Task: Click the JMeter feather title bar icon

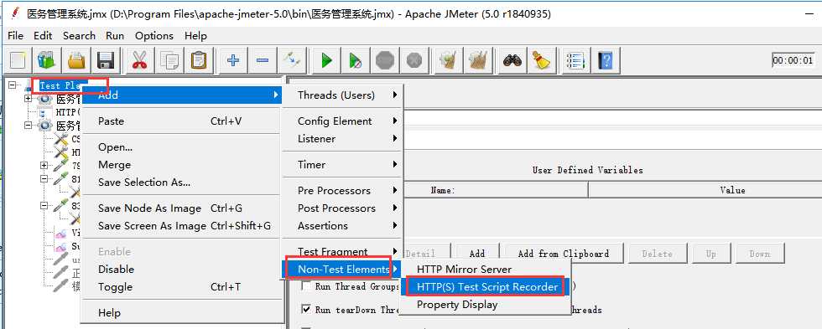Action: [x=15, y=13]
